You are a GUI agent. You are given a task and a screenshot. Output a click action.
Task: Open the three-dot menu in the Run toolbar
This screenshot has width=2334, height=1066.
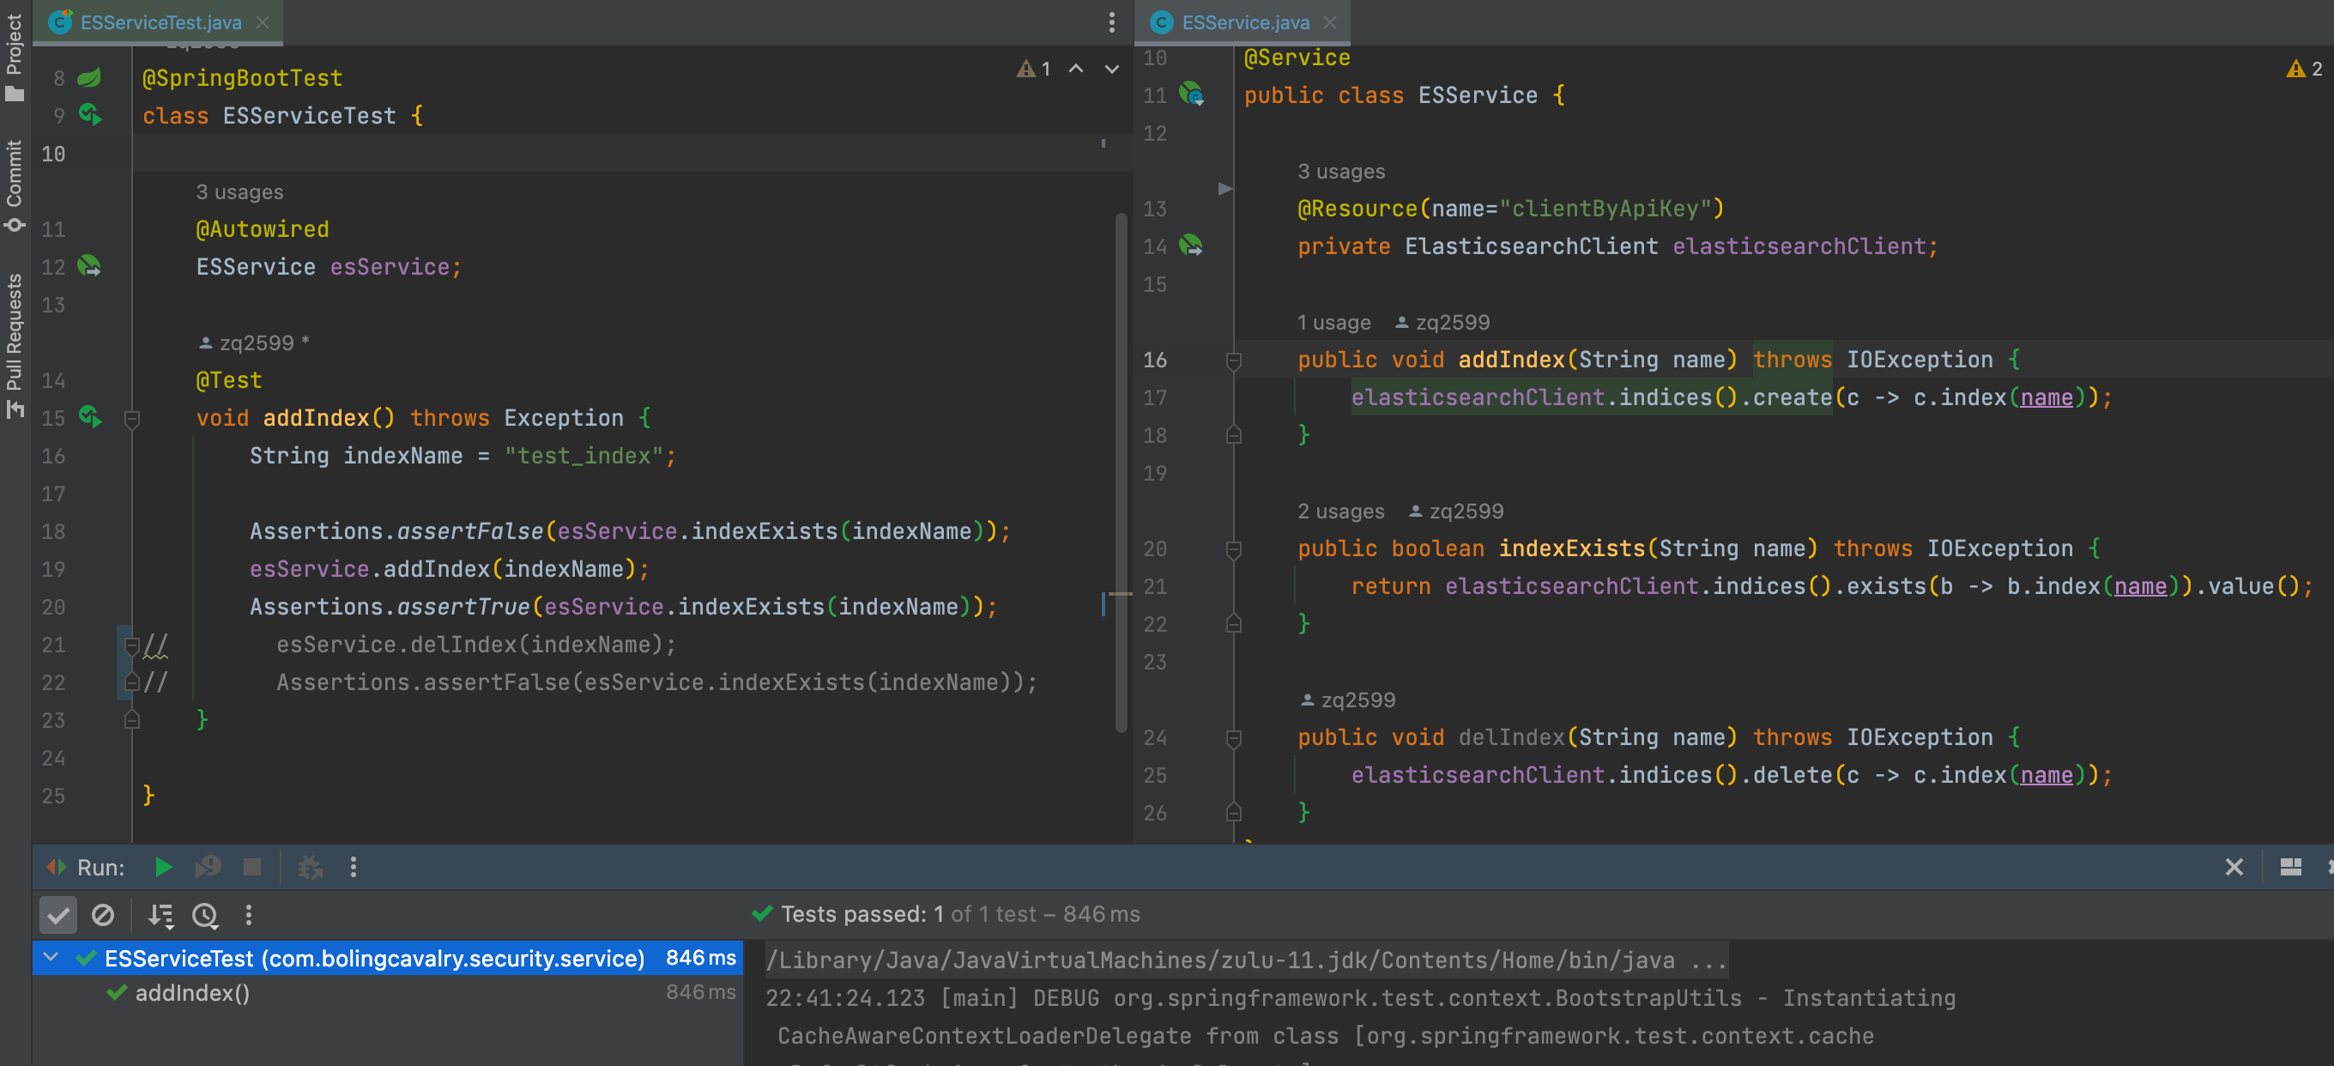(353, 868)
